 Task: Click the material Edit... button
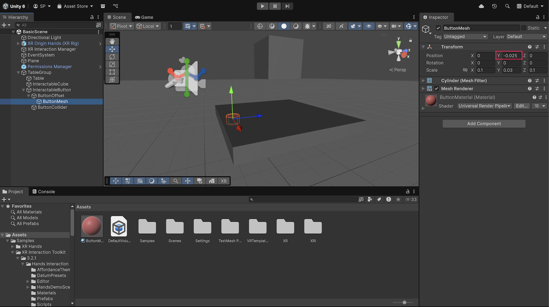pyautogui.click(x=522, y=106)
